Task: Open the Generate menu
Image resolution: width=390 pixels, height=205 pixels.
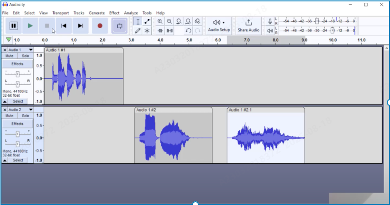Action: pos(97,13)
